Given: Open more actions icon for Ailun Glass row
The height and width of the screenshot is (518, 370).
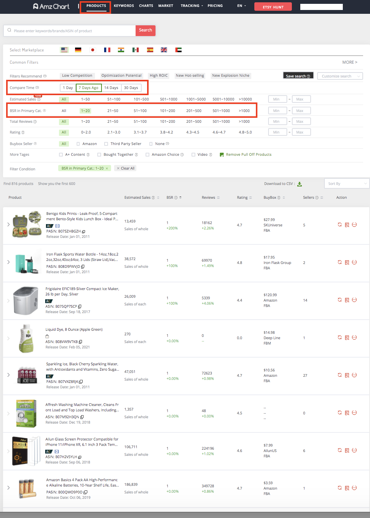Looking at the screenshot, I should (354, 450).
